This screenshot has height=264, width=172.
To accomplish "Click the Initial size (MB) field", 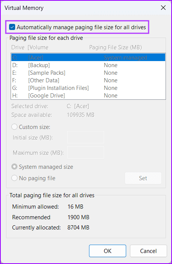I will pyautogui.click(x=86, y=137).
